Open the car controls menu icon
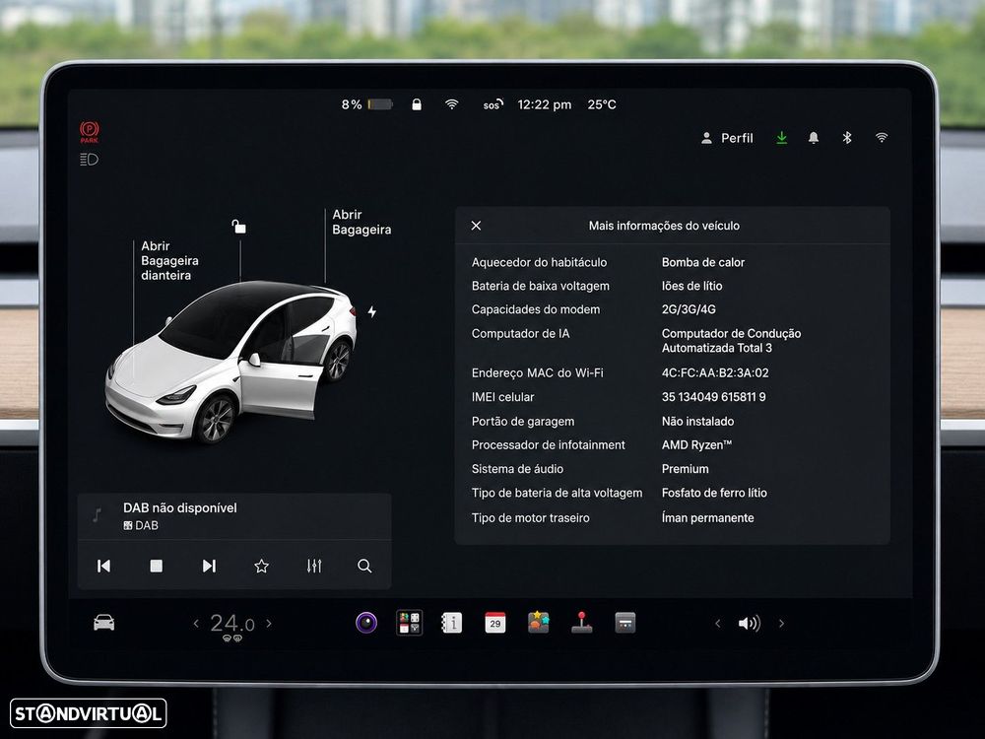The width and height of the screenshot is (985, 739). [x=103, y=622]
